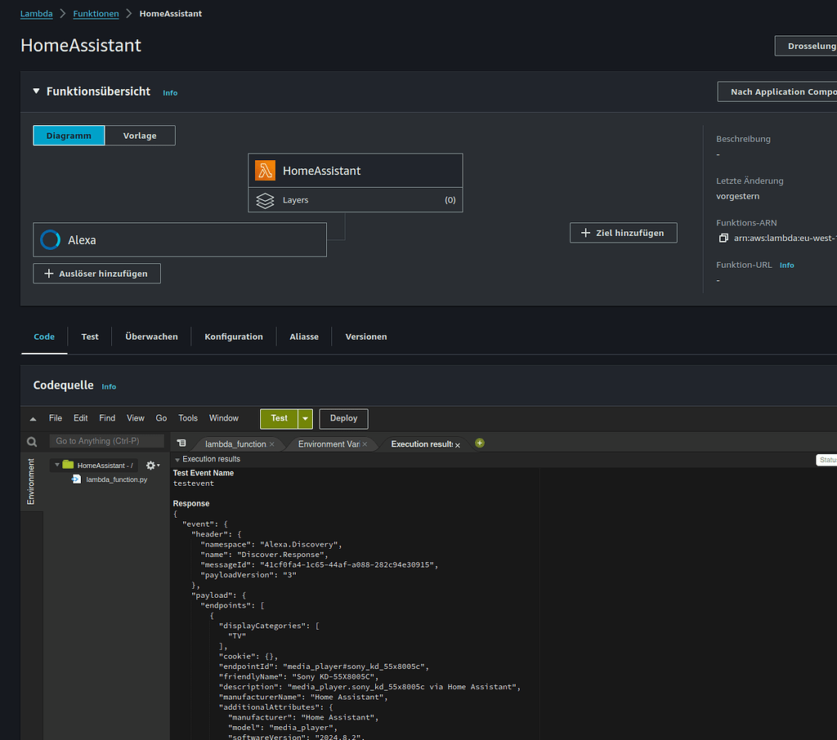Viewport: 837px width, 740px height.
Task: Collapse the menu bar with the caret-up icon
Action: coord(33,417)
